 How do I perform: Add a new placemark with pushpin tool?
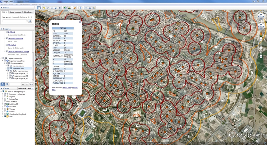(x=44, y=8)
